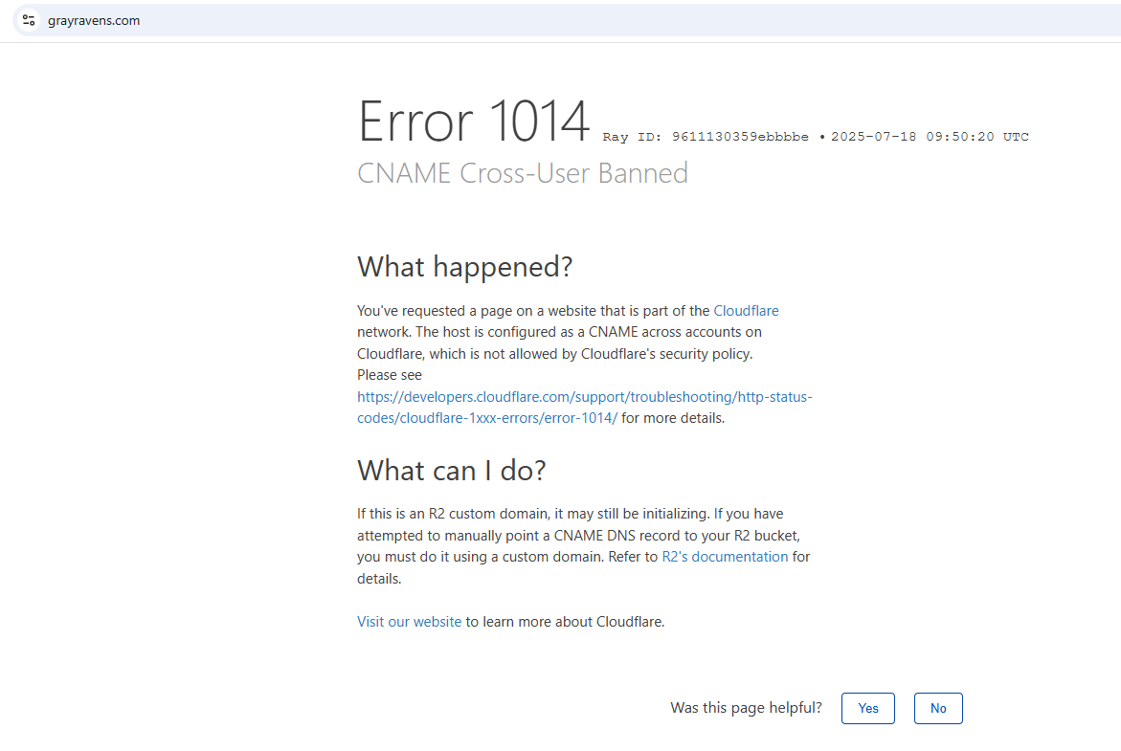This screenshot has width=1121, height=751.
Task: Answer Yes to page helpful question
Action: click(x=868, y=708)
